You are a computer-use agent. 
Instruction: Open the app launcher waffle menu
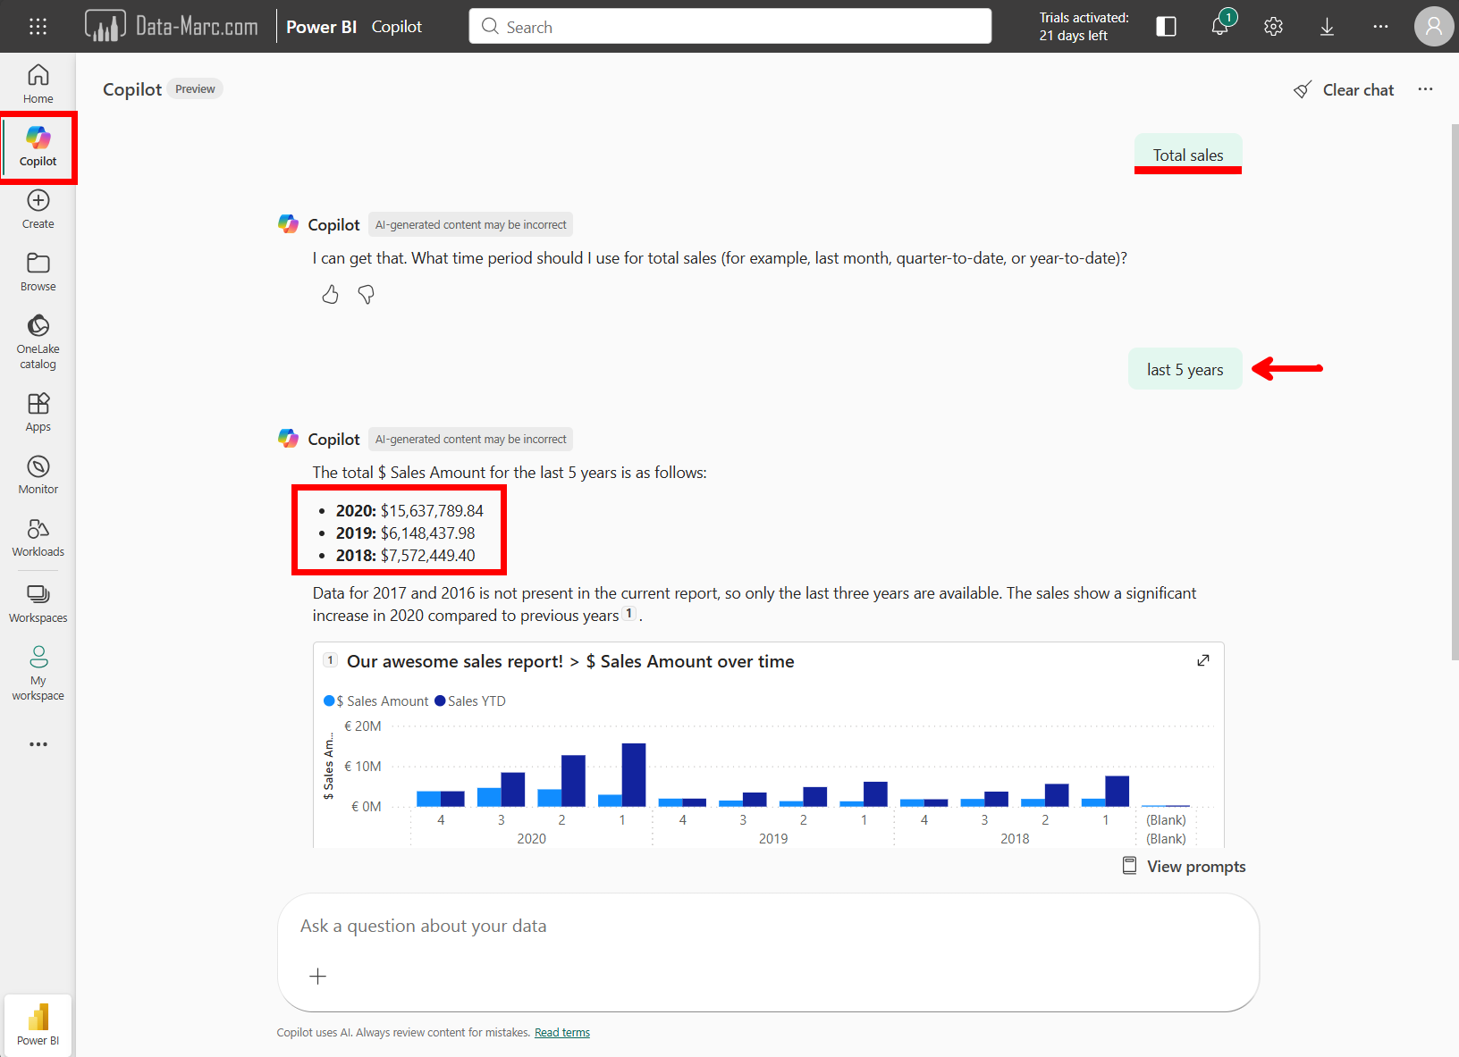point(38,27)
